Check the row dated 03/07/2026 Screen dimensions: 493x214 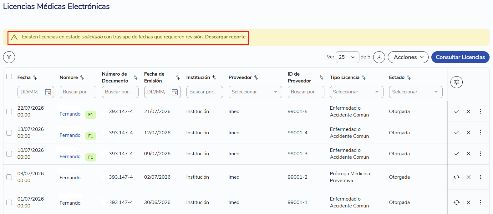pos(9,177)
